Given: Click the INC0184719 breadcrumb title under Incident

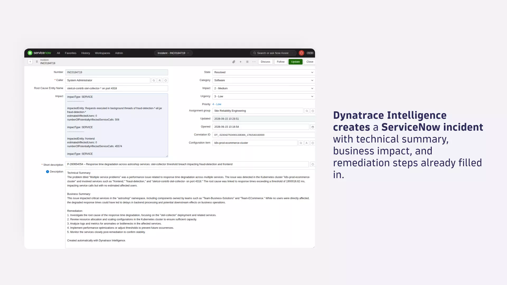Looking at the screenshot, I should [x=48, y=63].
